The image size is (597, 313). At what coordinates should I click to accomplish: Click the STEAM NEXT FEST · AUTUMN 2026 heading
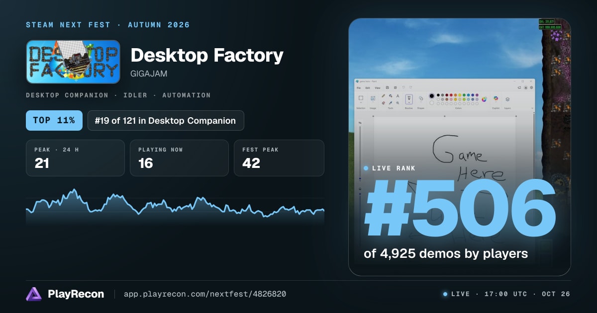pos(108,25)
